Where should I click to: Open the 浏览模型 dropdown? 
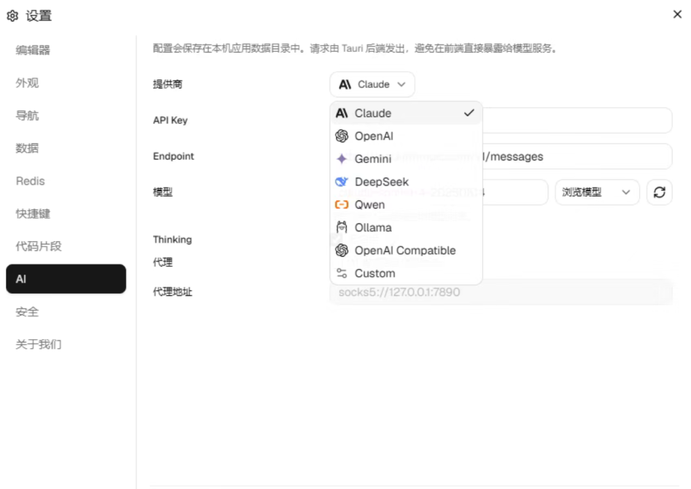coord(597,192)
